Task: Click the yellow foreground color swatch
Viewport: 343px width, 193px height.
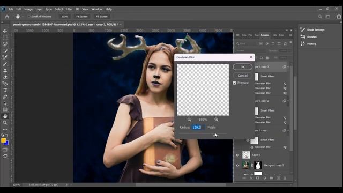Action: point(3,140)
